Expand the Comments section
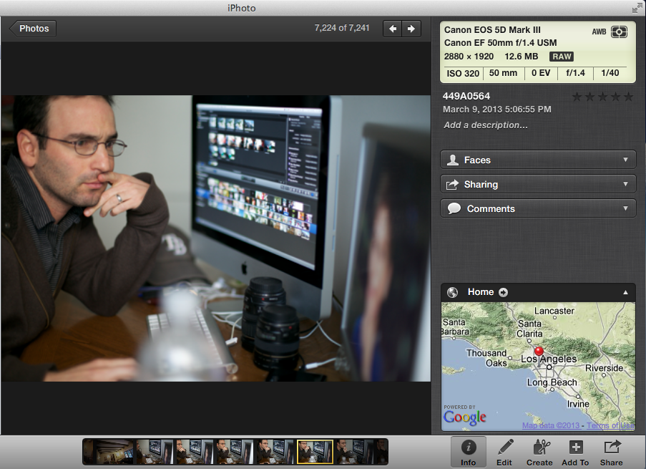The height and width of the screenshot is (469, 646). [538, 208]
